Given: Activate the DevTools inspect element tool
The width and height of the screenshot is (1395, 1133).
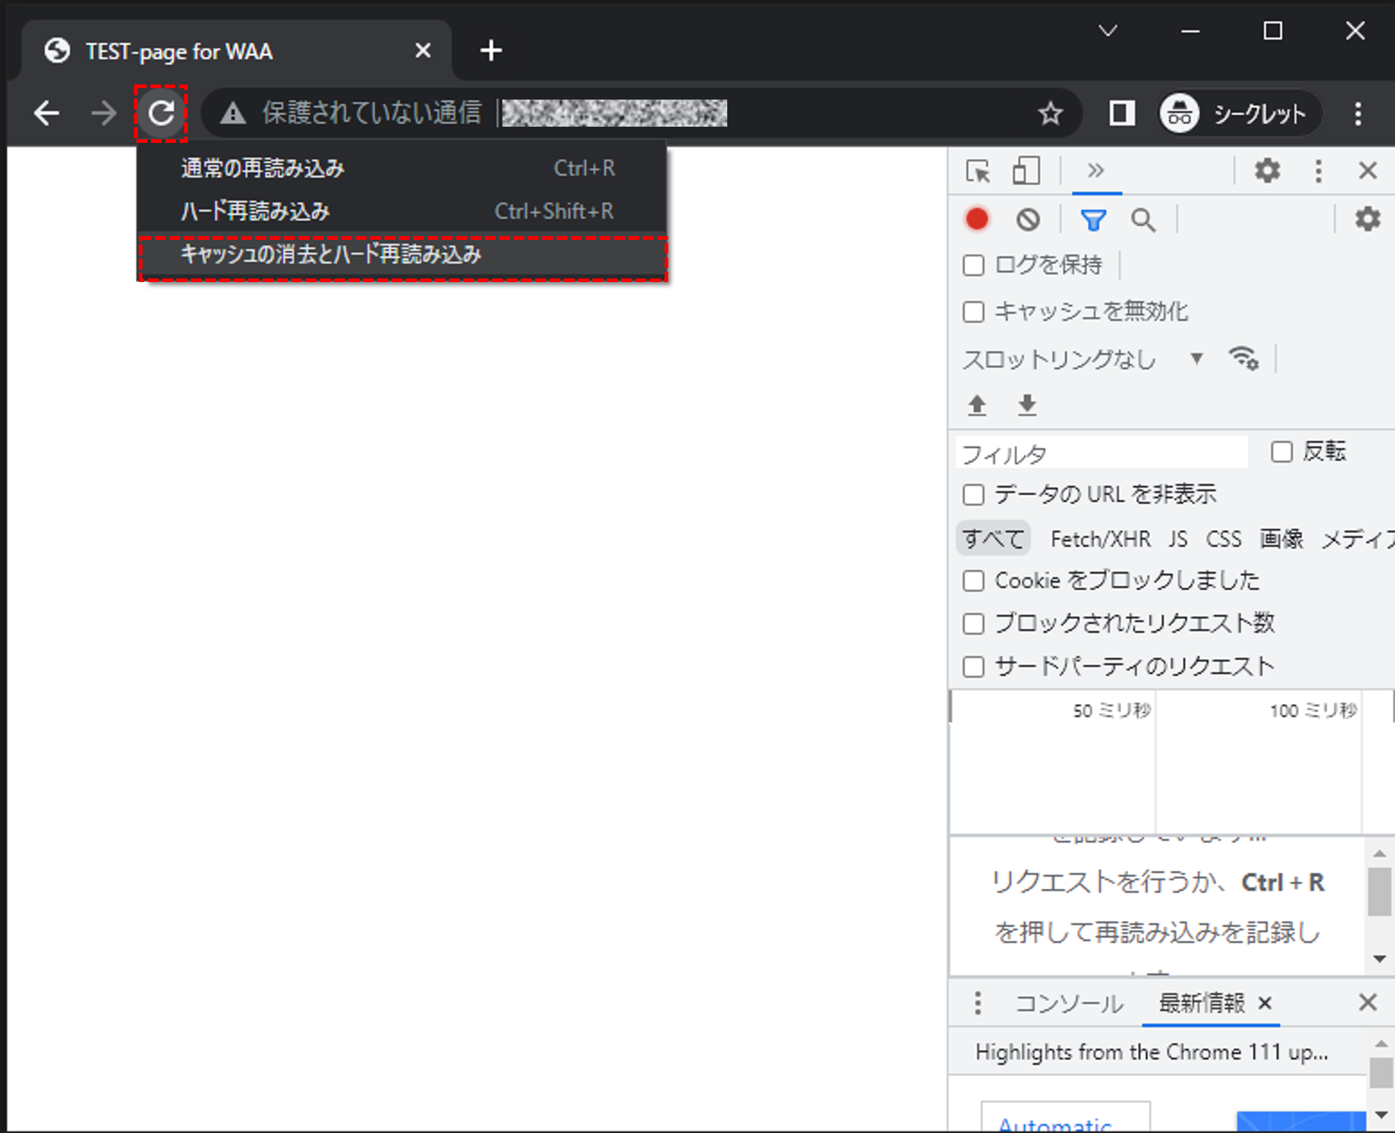Looking at the screenshot, I should (x=978, y=171).
